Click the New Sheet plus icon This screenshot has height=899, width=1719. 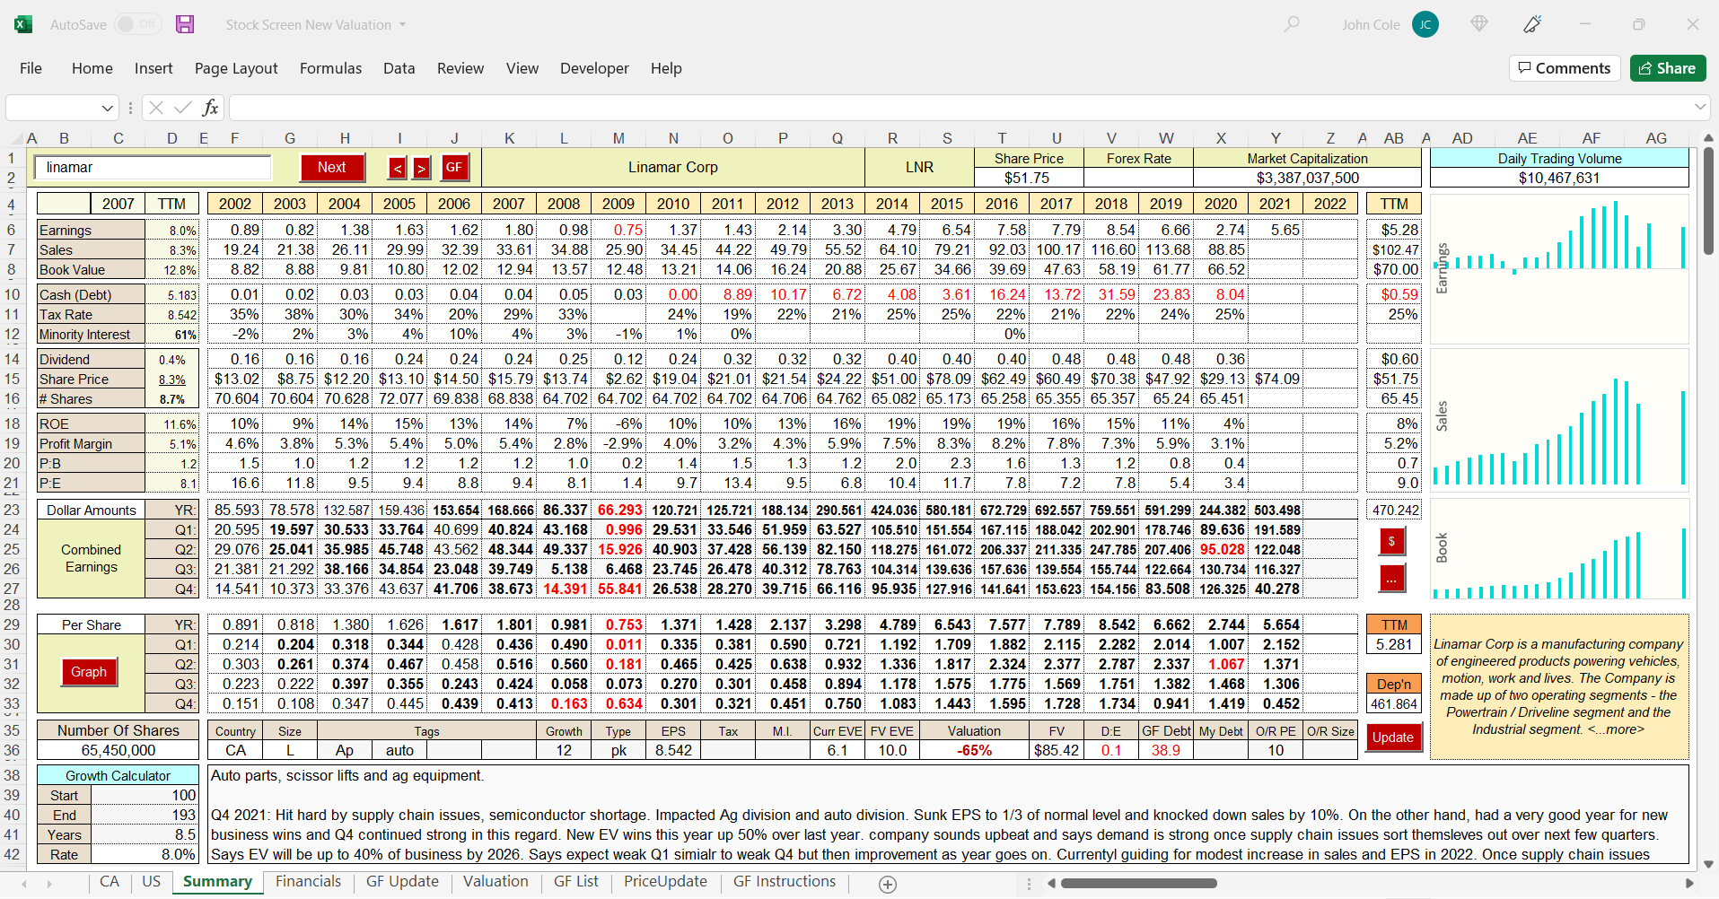click(x=888, y=885)
